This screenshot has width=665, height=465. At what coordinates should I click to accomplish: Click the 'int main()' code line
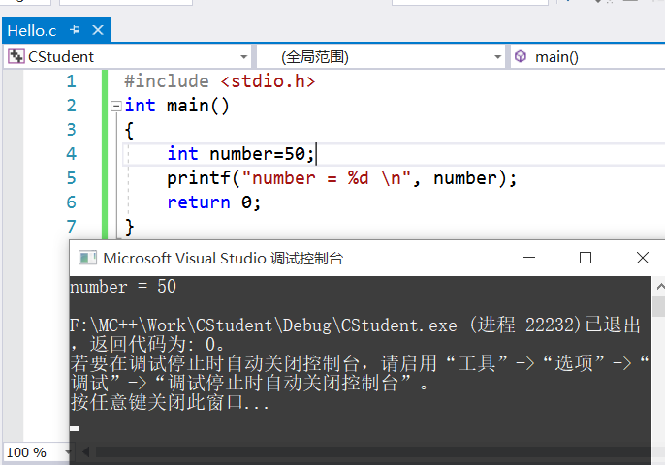coord(176,106)
